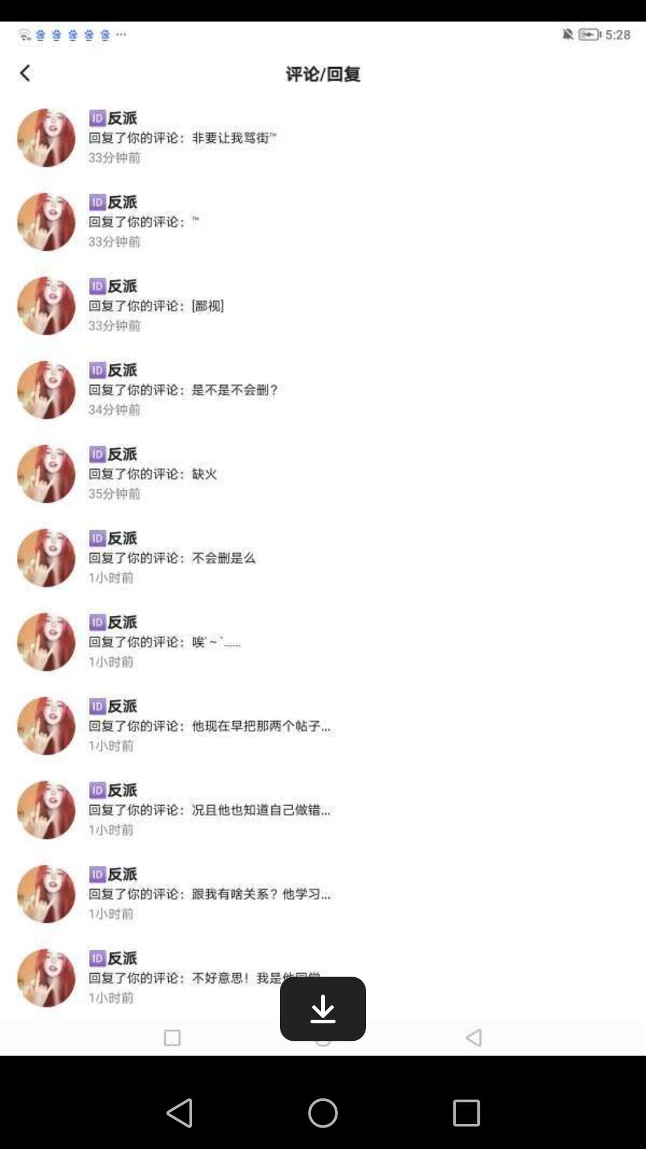
Task: Tap the Wi-Fi icon in the status bar
Action: pos(24,35)
